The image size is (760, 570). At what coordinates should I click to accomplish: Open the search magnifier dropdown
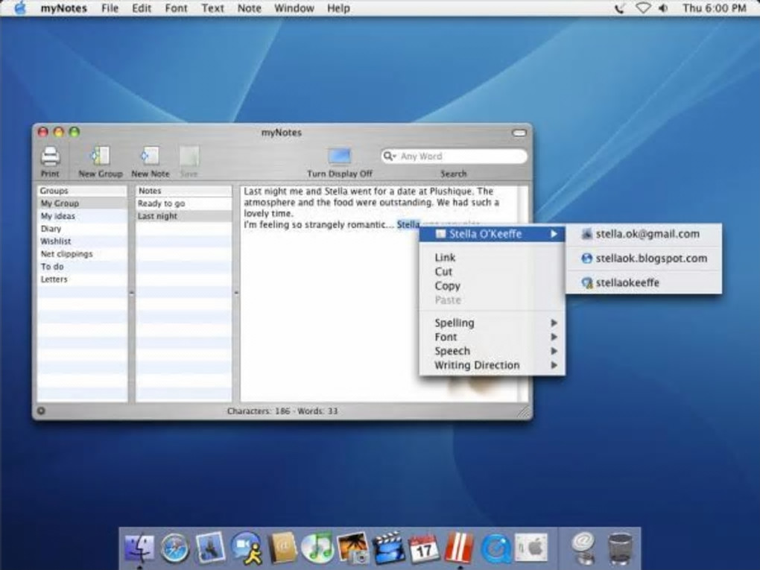click(390, 156)
